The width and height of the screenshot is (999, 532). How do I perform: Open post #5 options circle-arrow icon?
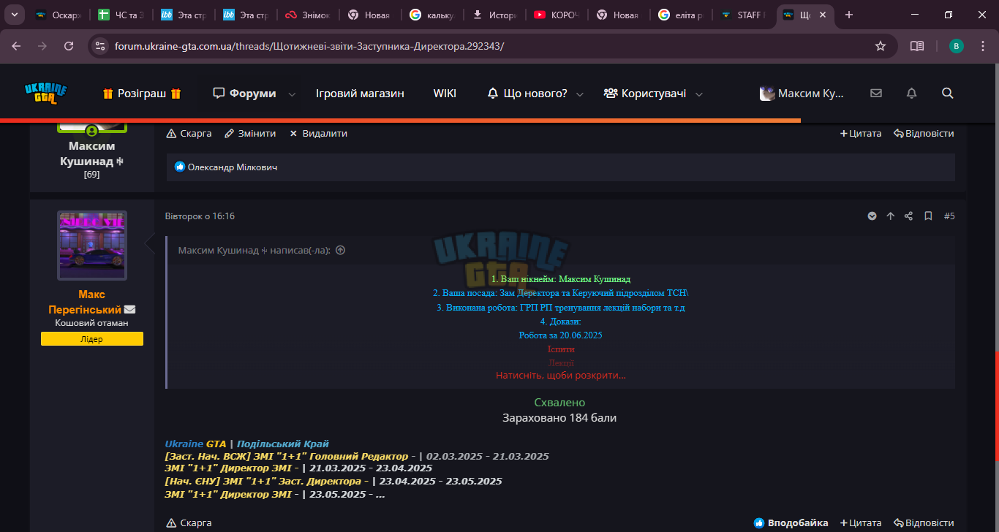[872, 216]
